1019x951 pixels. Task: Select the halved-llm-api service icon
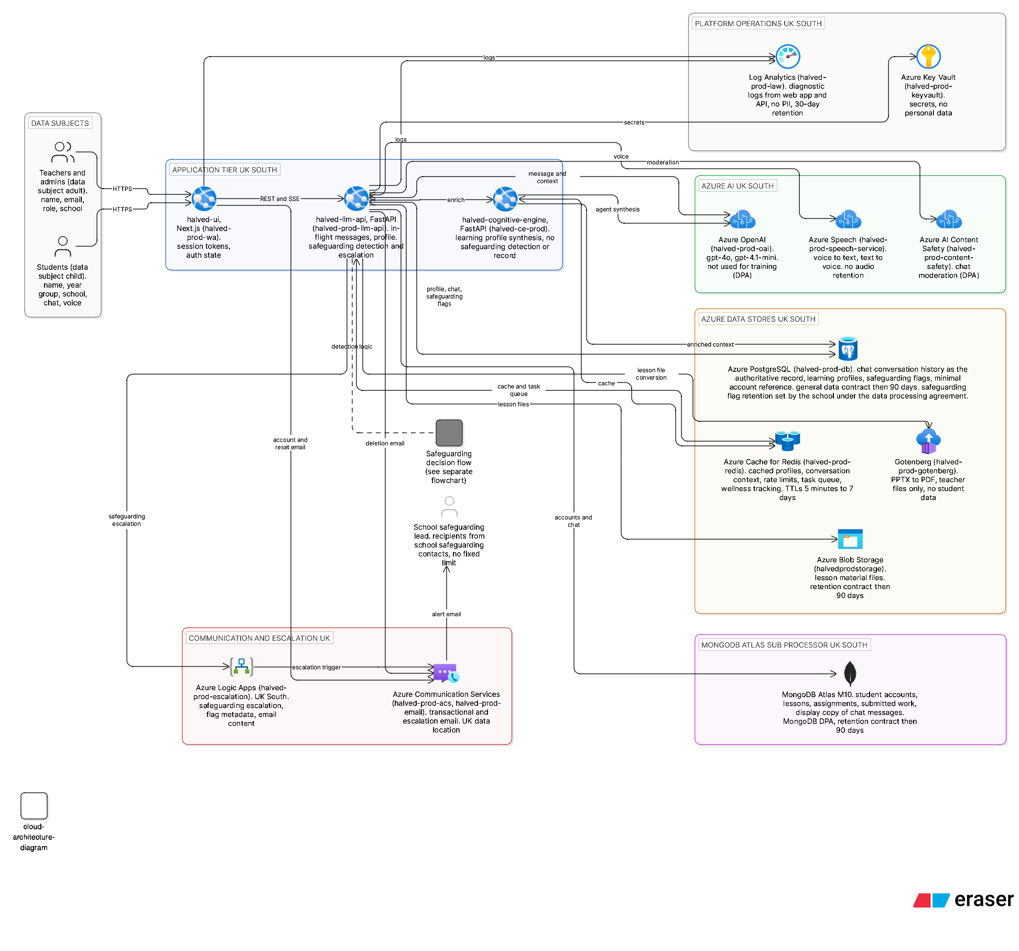click(x=356, y=199)
